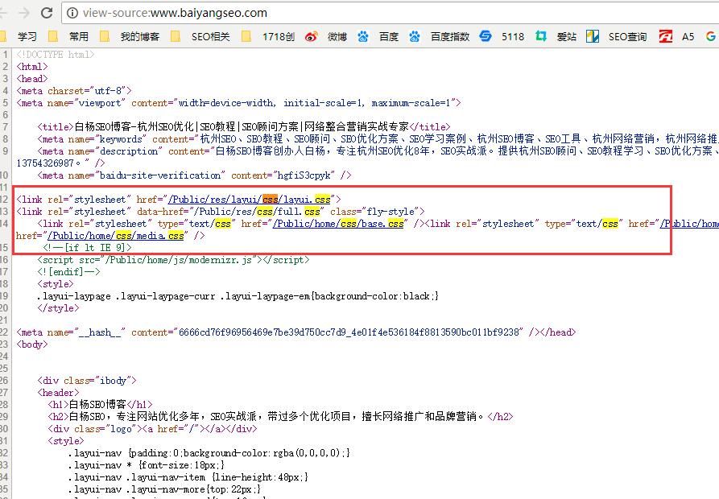Click the 微博 Weibo bookmark icon
The width and height of the screenshot is (719, 499).
click(x=312, y=37)
